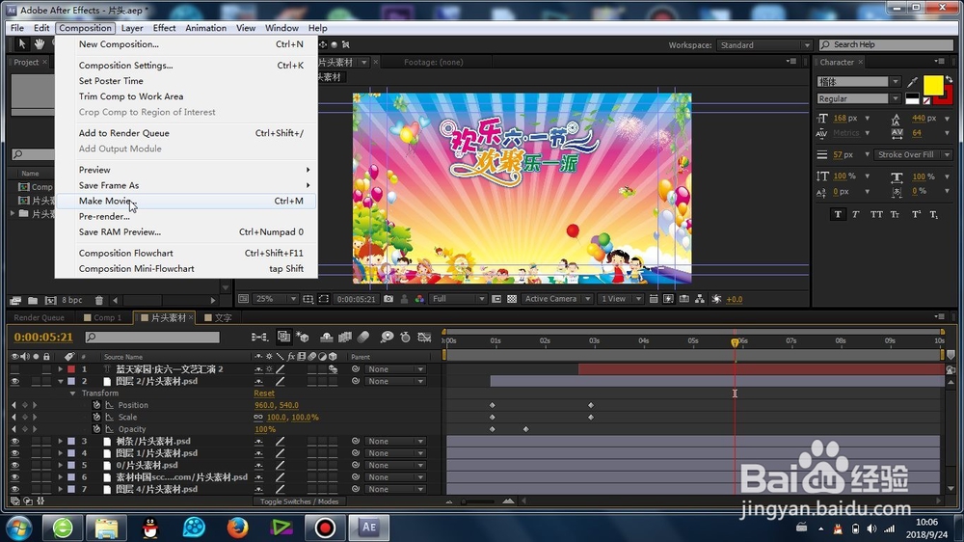Show the RGB channel and color management settings
Screen dimensions: 964x542
(x=419, y=299)
